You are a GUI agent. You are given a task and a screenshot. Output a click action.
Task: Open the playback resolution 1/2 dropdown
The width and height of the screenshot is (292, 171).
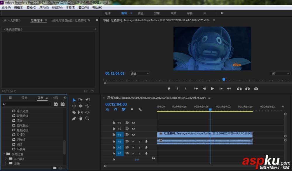280,74
